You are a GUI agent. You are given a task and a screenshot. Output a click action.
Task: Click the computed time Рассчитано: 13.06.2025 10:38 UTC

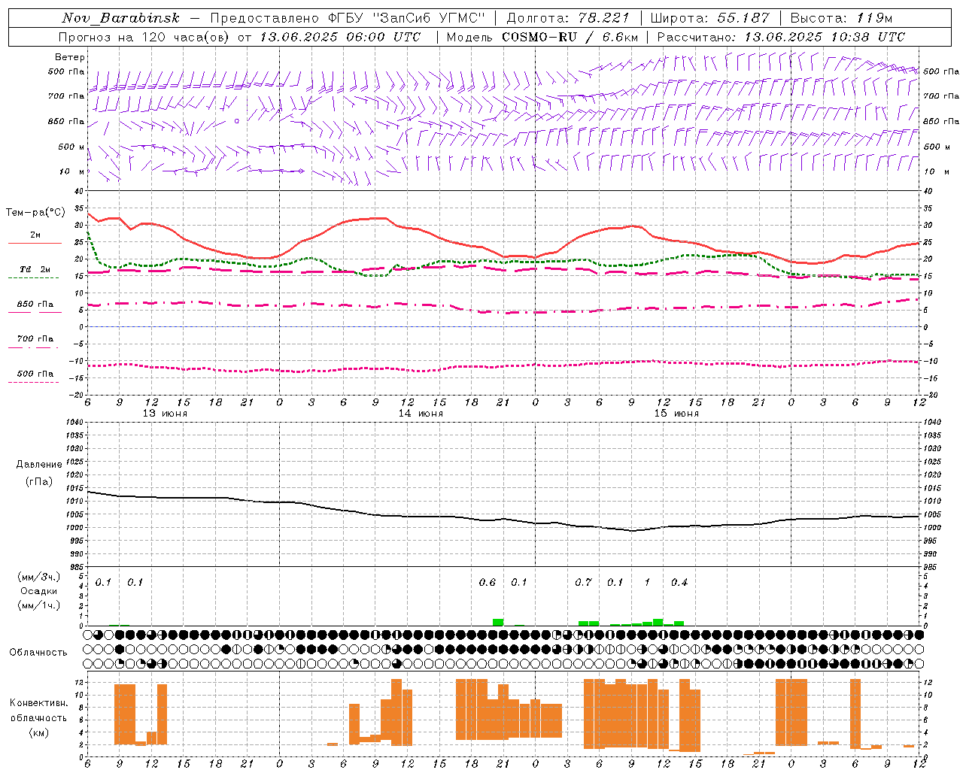pyautogui.click(x=781, y=37)
